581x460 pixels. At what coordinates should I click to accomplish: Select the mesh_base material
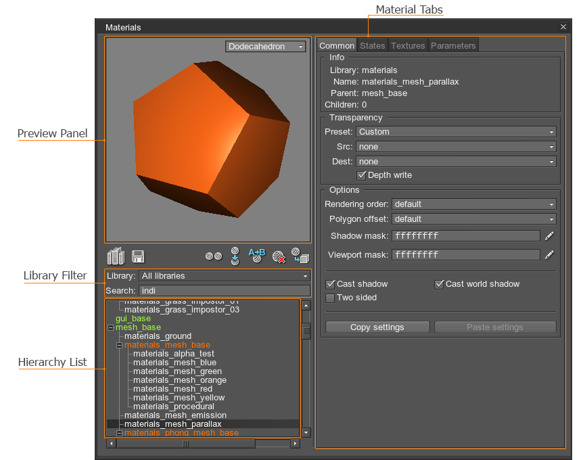point(138,327)
